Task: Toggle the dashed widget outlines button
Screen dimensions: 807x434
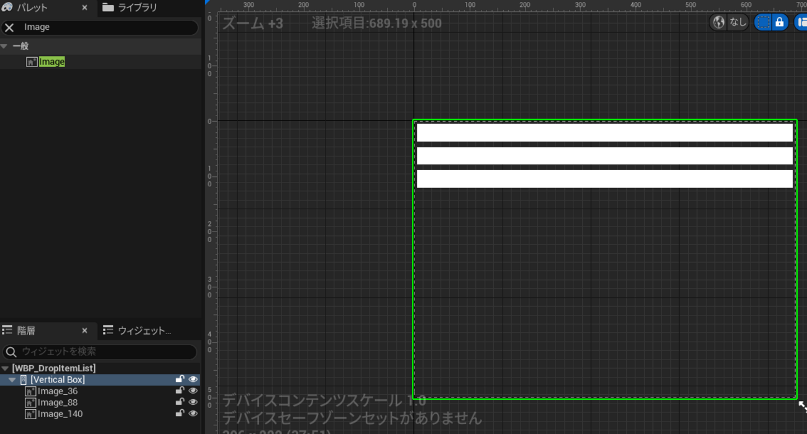Action: tap(763, 22)
